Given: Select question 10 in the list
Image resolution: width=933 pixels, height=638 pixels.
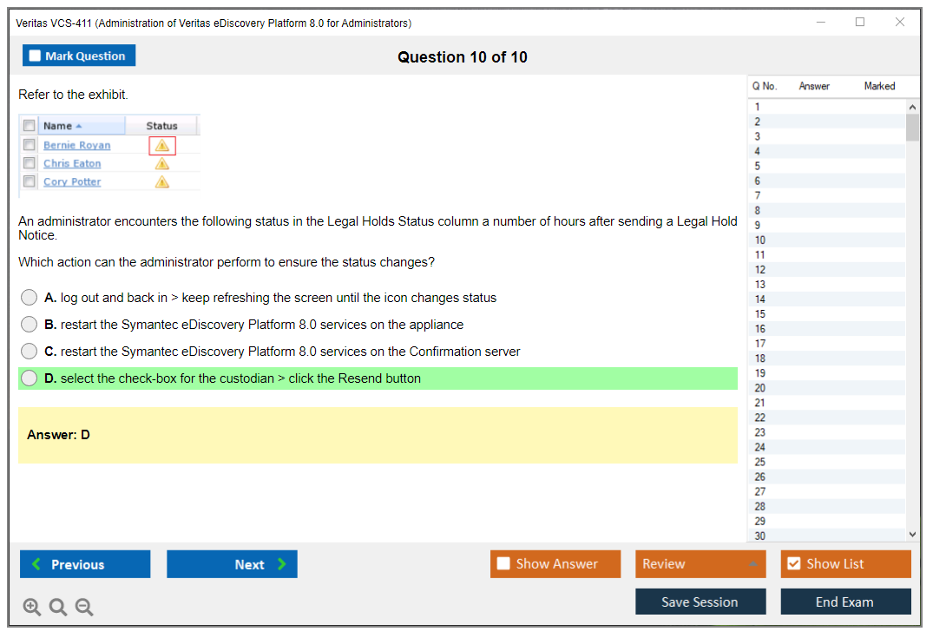Looking at the screenshot, I should [x=760, y=240].
